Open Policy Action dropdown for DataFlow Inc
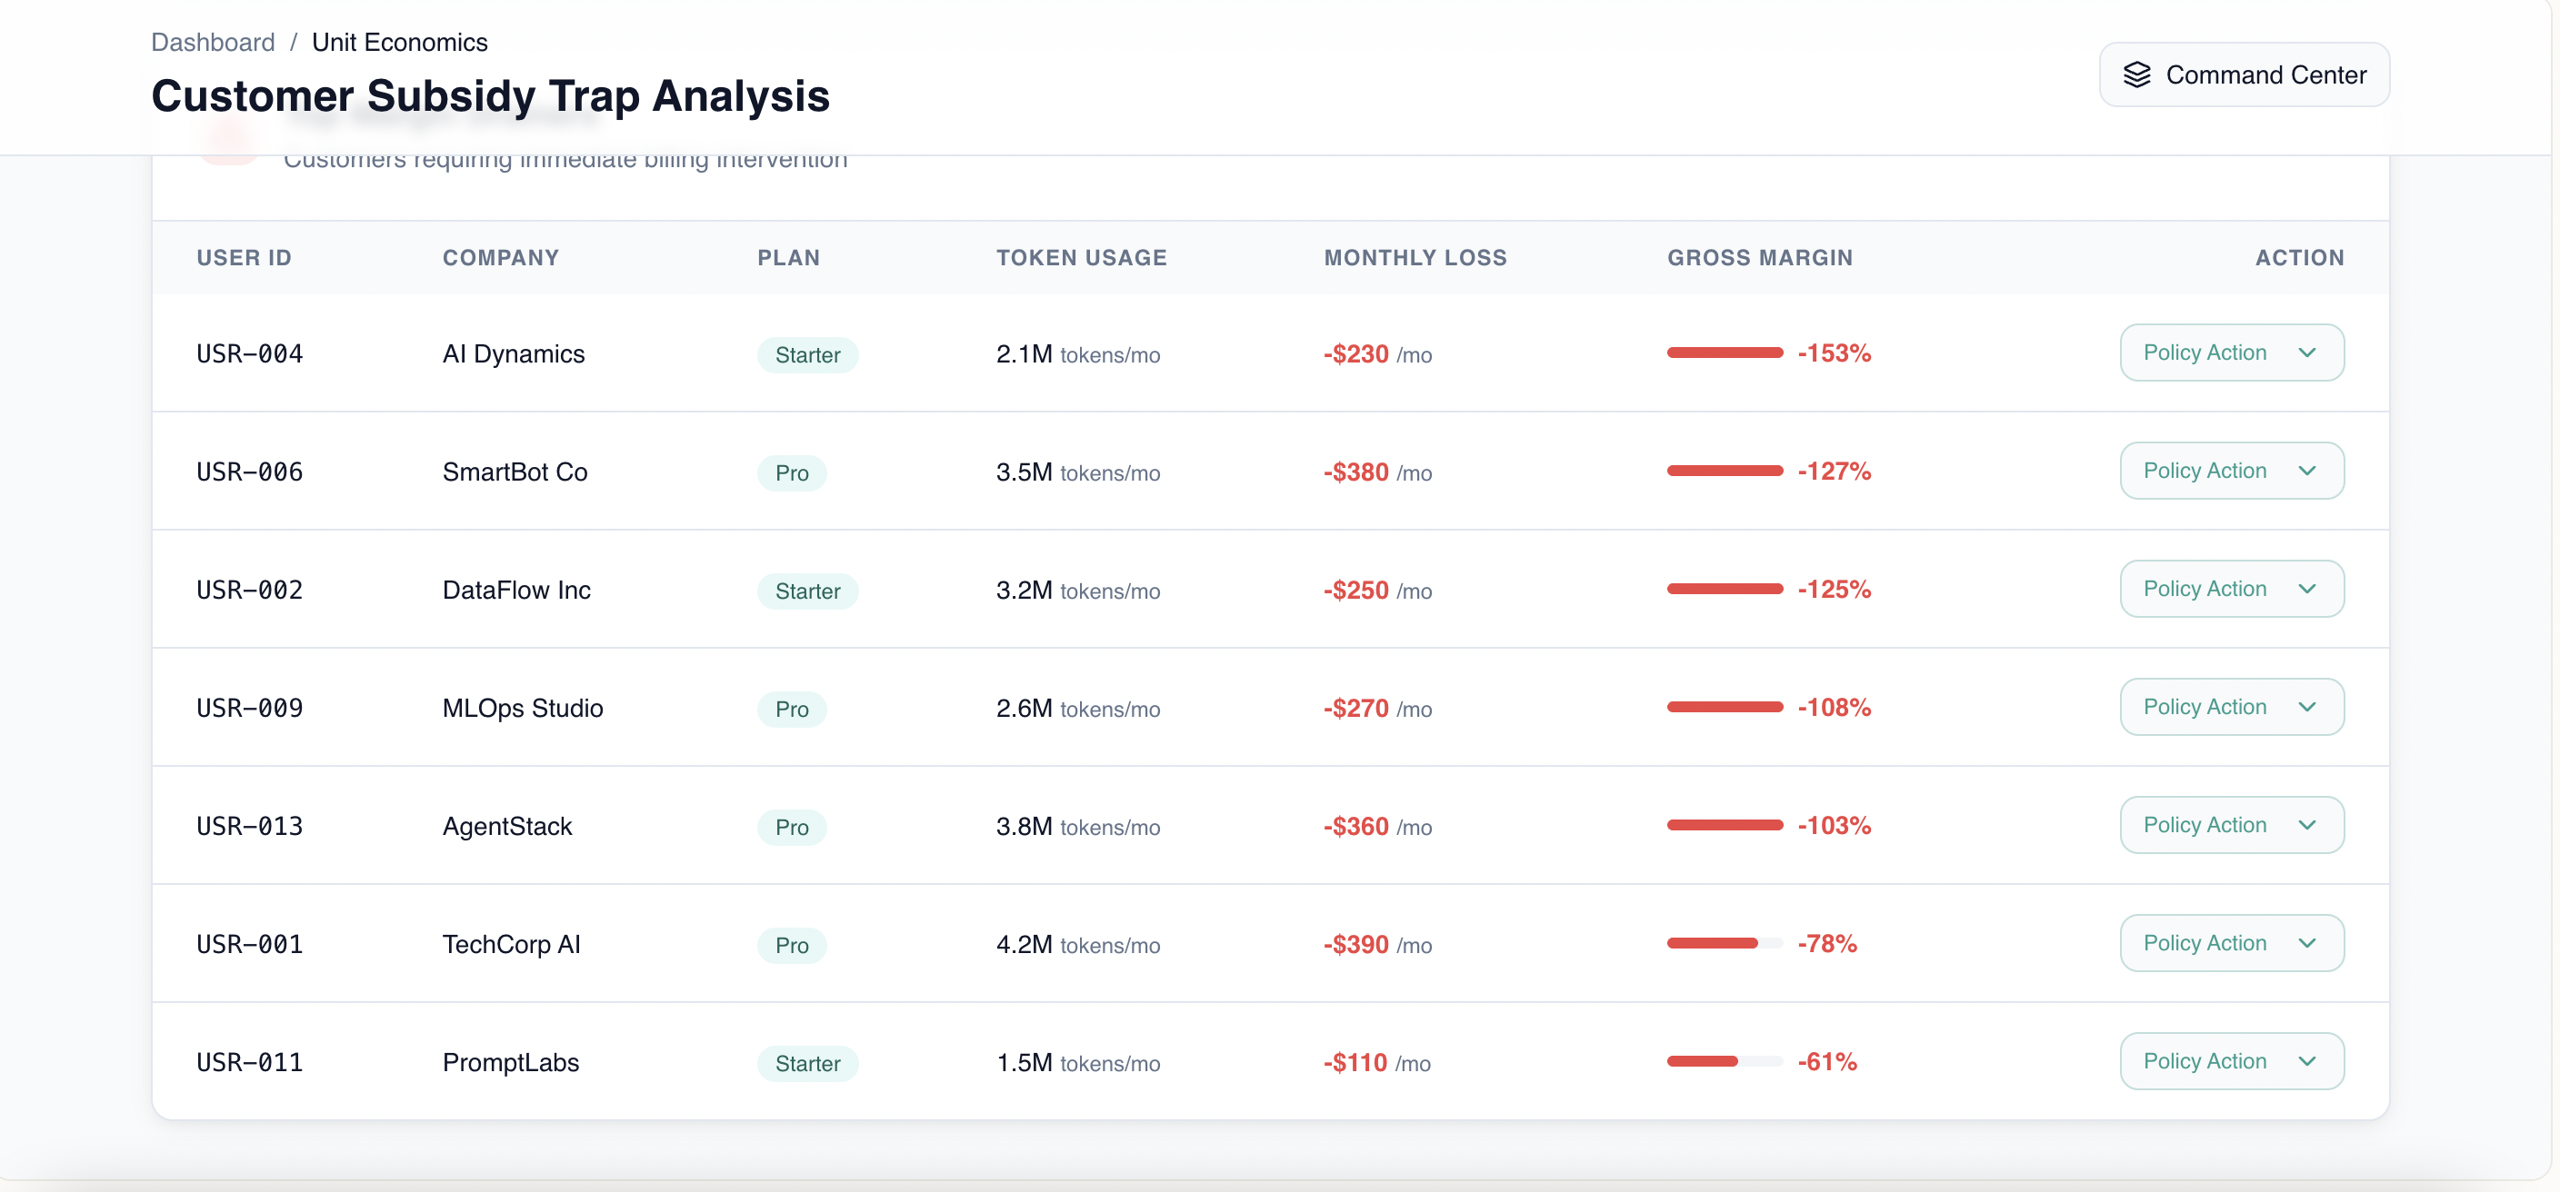This screenshot has width=2560, height=1192. [x=2231, y=589]
